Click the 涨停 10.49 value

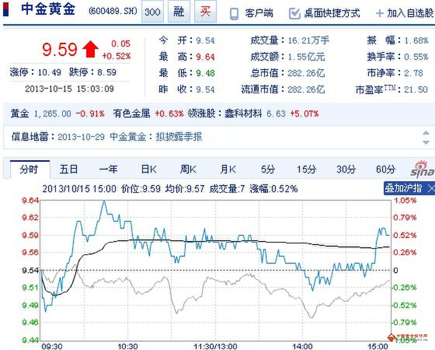pyautogui.click(x=49, y=72)
